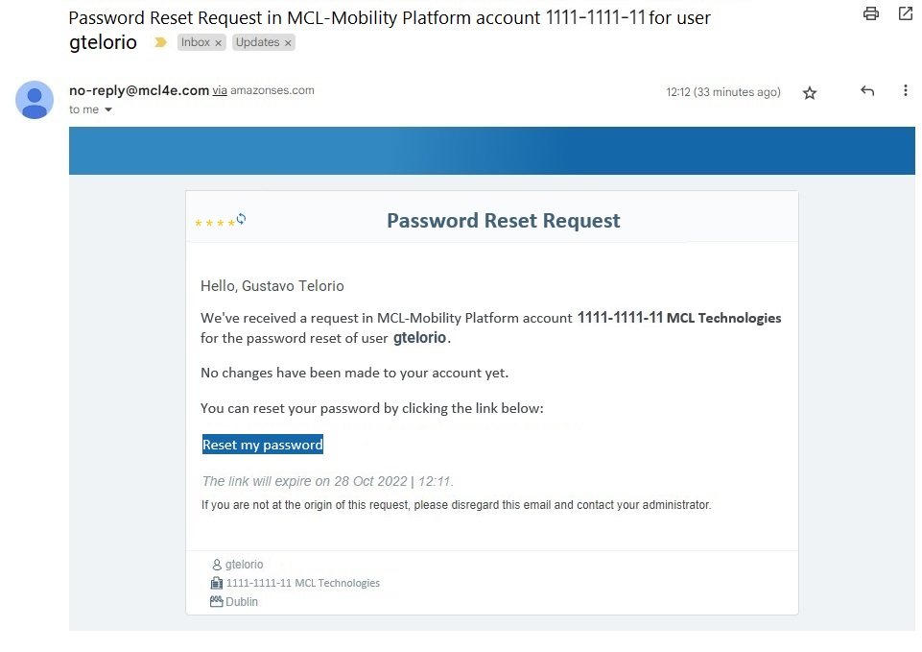Click the Reset my password button

[262, 445]
